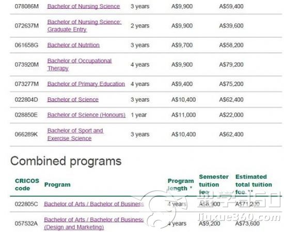Open the Bachelor of Science link

pos(73,100)
